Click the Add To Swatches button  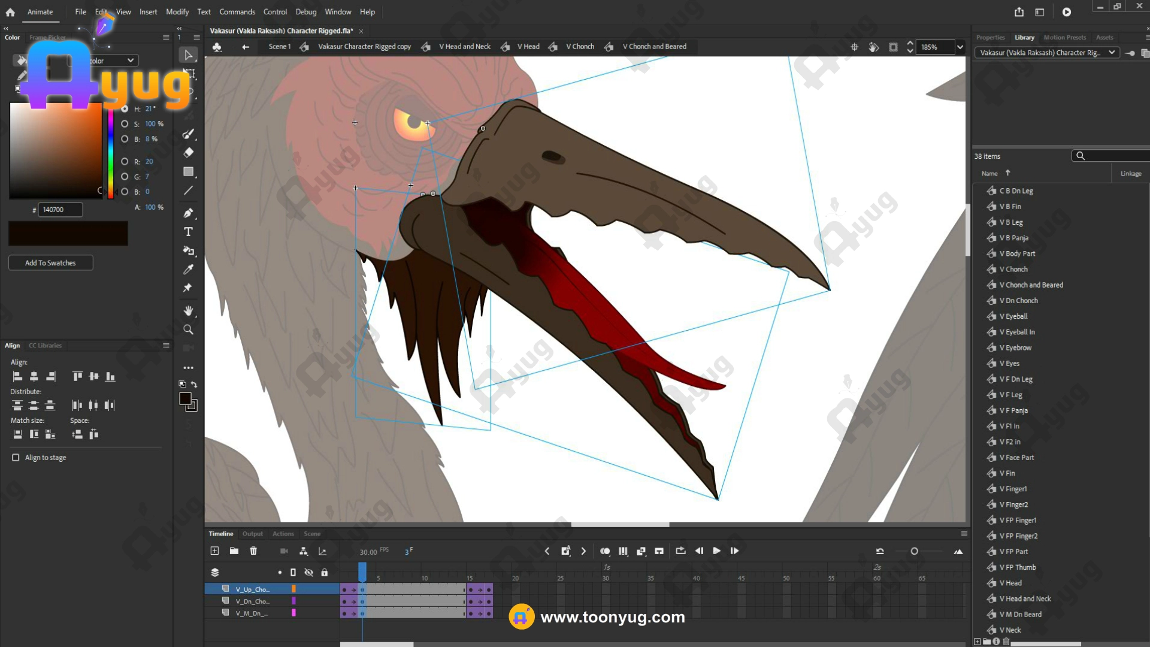pos(50,263)
